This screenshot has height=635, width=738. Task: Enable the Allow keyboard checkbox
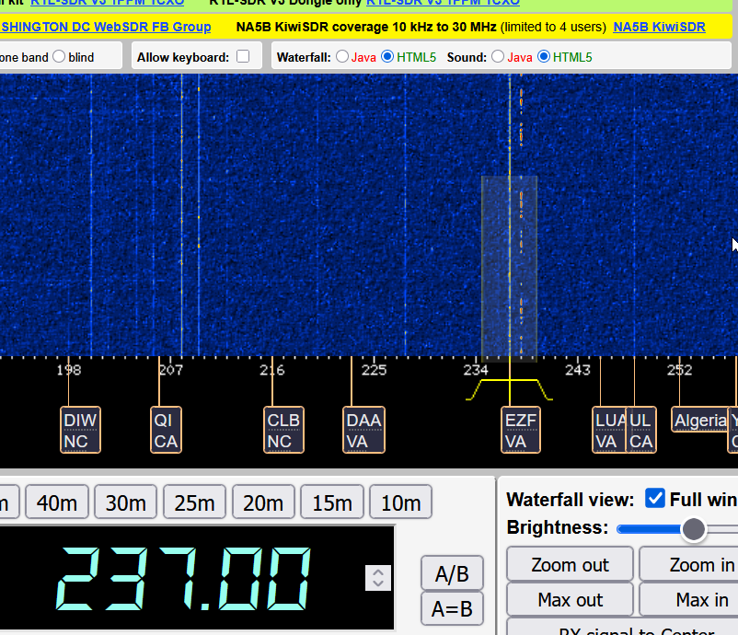243,57
